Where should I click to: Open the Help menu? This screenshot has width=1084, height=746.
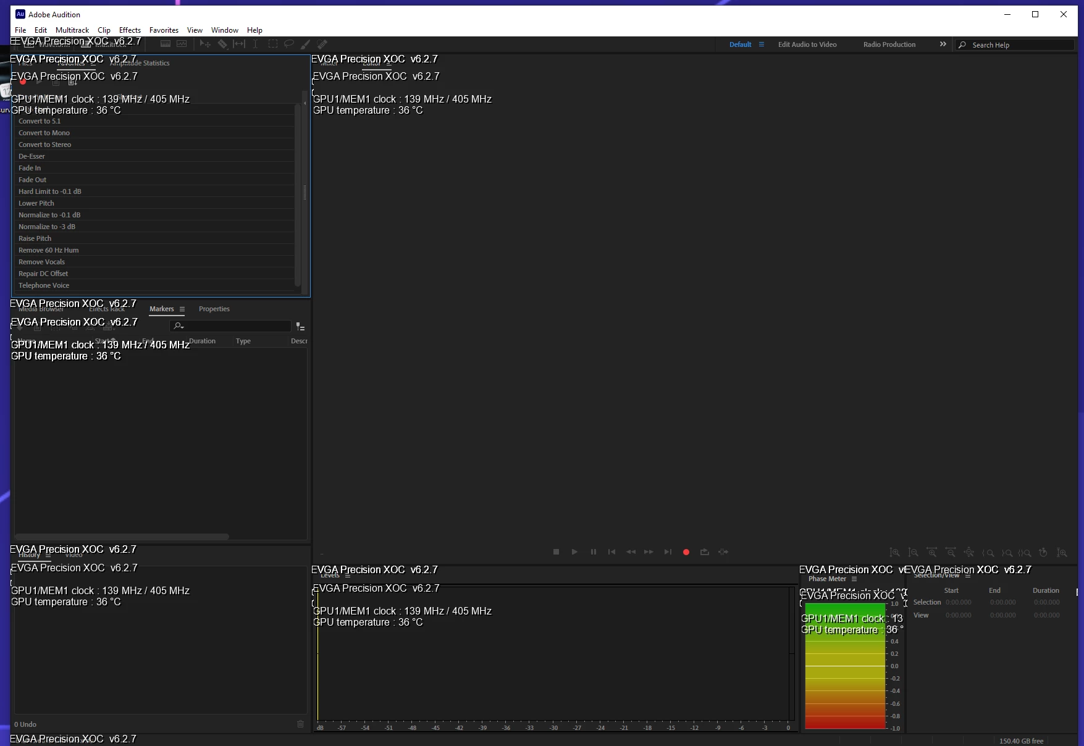(x=254, y=30)
